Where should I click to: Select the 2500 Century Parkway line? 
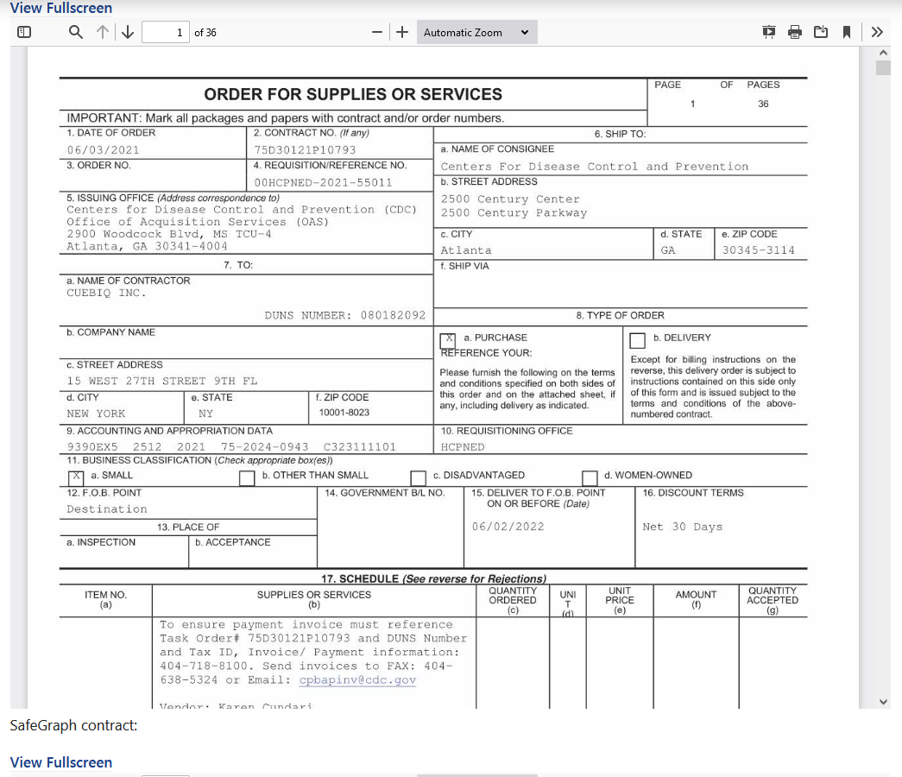(x=514, y=213)
